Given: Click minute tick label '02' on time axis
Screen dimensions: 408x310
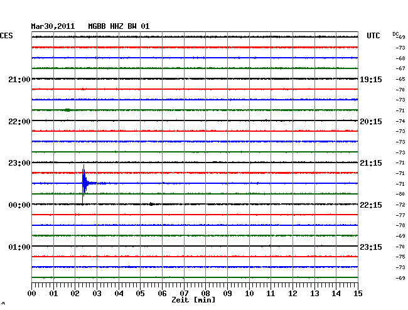Looking at the screenshot, I should coord(75,294).
